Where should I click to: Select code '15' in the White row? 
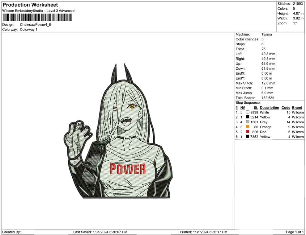288,112
